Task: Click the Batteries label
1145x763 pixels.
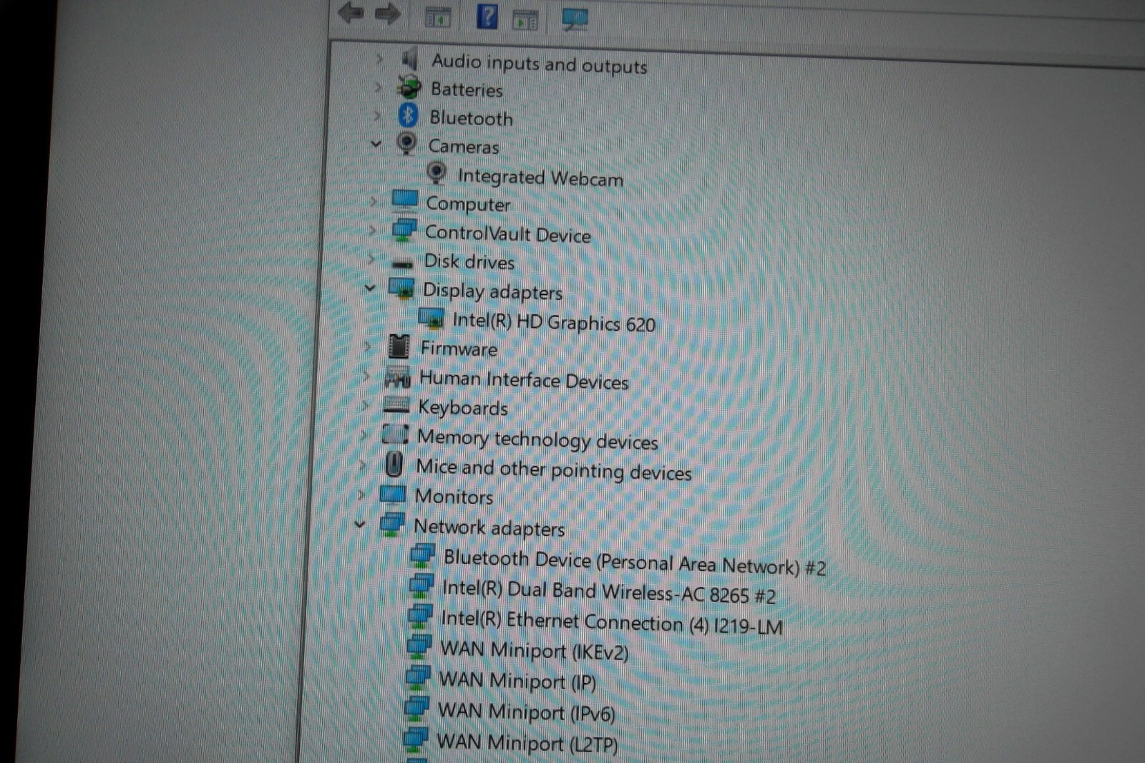Action: pos(467,89)
